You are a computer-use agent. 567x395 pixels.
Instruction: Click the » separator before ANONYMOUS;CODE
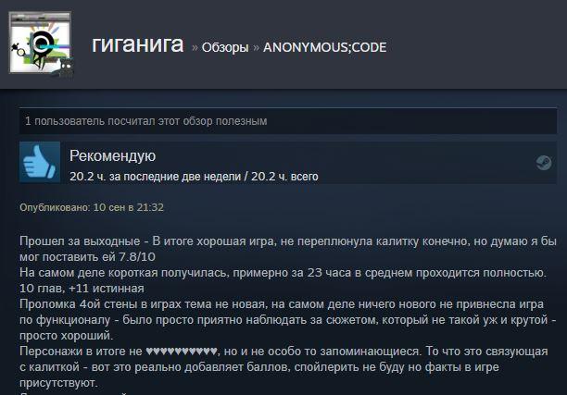click(x=256, y=47)
